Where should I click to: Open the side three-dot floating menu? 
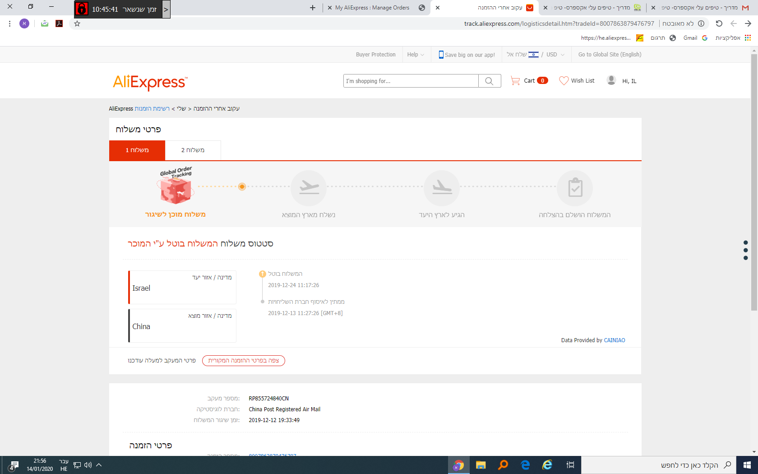(745, 250)
